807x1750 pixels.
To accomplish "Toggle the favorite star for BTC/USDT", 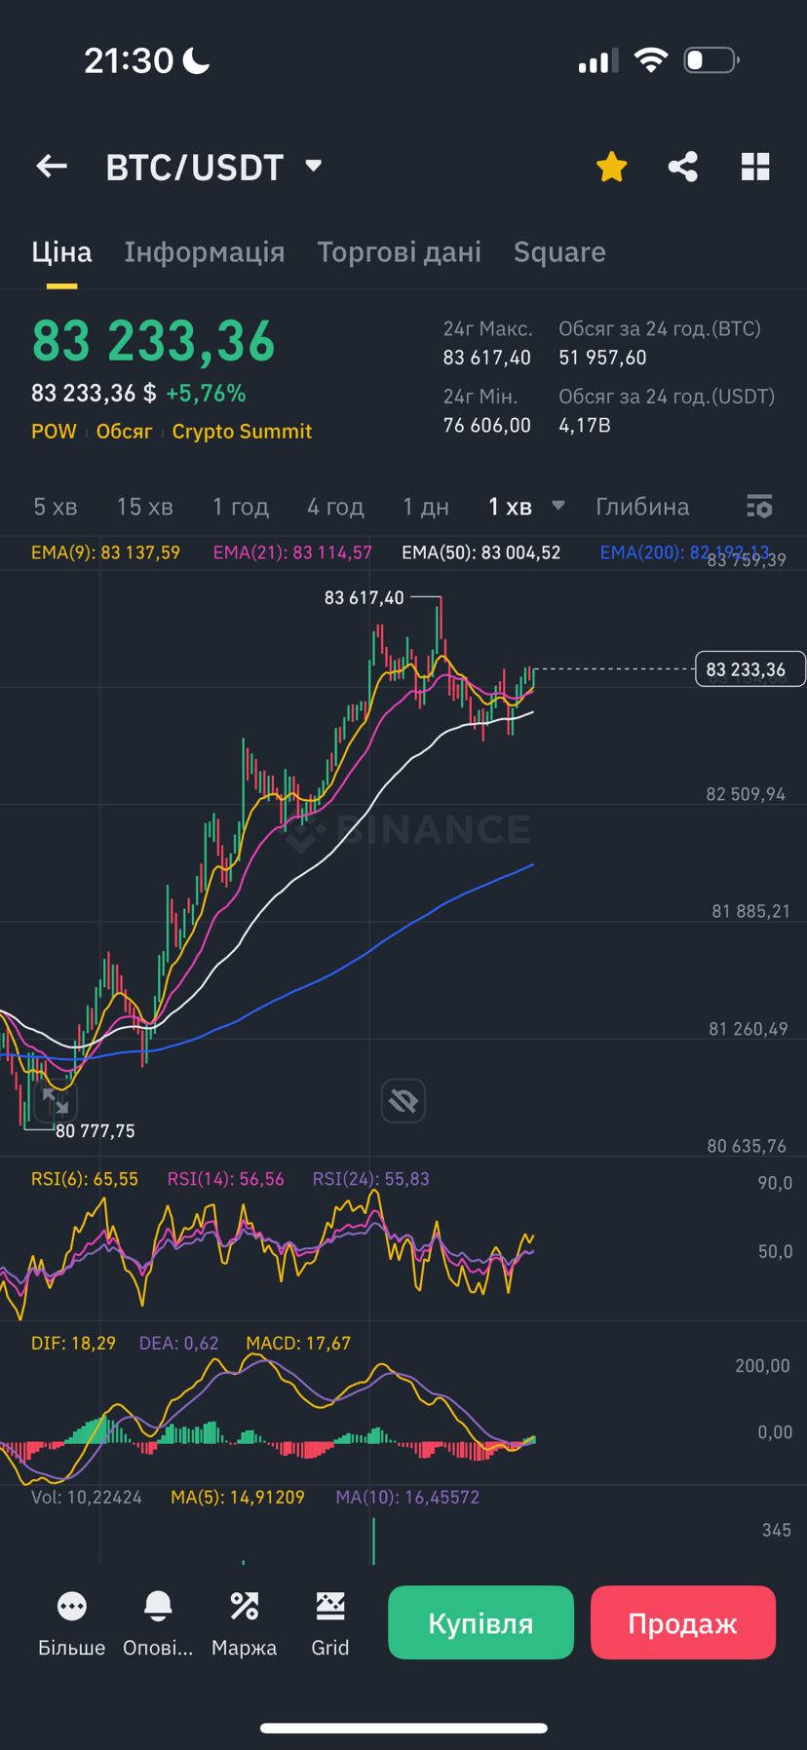I will point(612,167).
